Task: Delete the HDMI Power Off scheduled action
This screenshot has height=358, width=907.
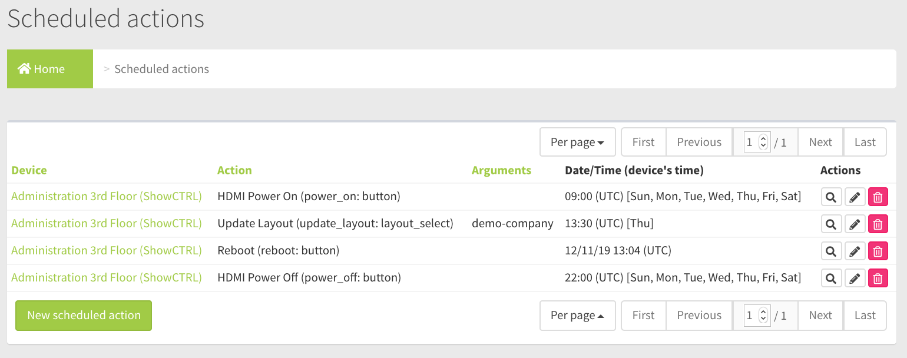Action: pos(878,279)
